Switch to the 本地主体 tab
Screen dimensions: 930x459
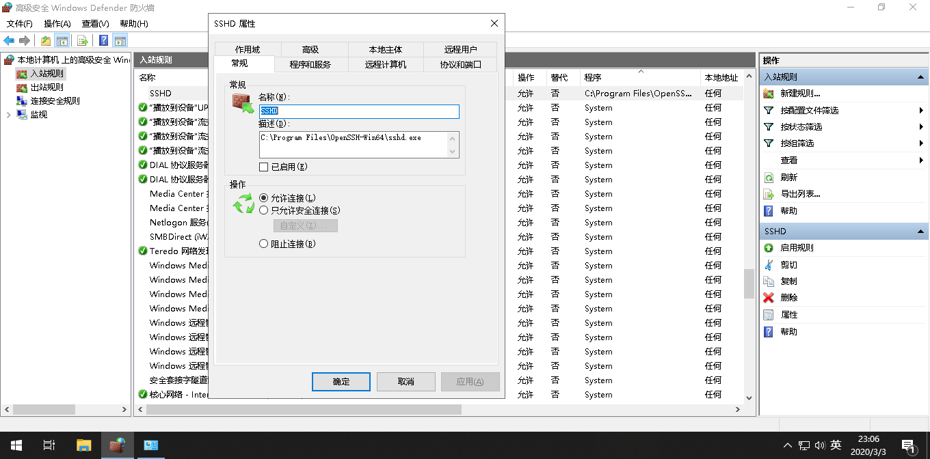(386, 50)
